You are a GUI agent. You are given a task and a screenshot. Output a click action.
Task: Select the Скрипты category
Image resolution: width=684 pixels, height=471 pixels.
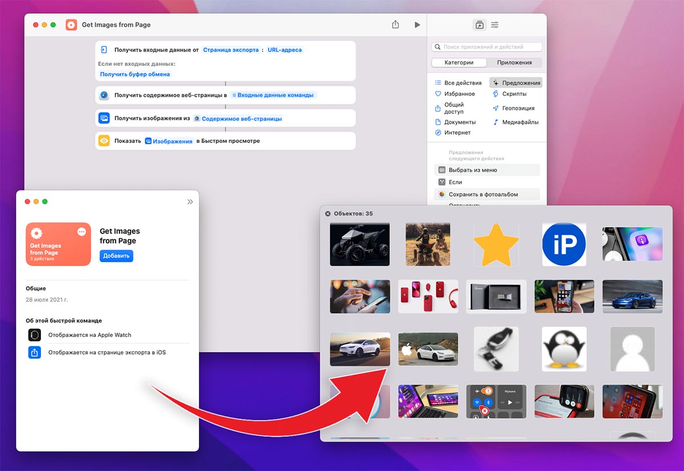[514, 94]
